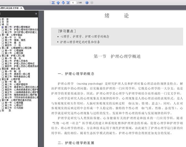The height and width of the screenshot is (147, 186).
Task: Click bookmark icon beside 第三节 意 志
Action: pyautogui.click(x=3, y=43)
